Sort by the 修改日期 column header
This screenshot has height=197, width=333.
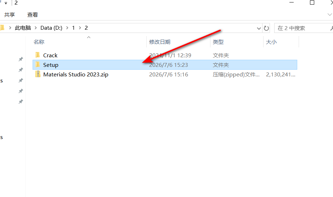tap(160, 42)
